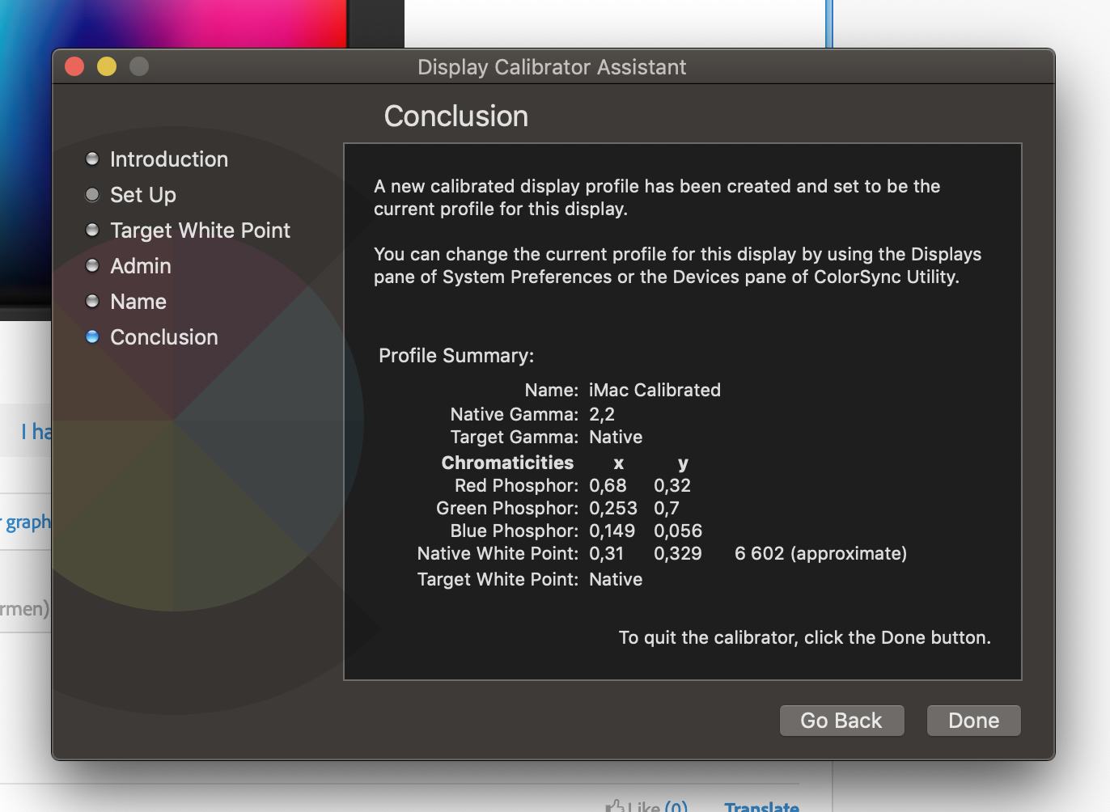Image resolution: width=1110 pixels, height=812 pixels.
Task: Click the Chromaticities heading
Action: coord(507,463)
